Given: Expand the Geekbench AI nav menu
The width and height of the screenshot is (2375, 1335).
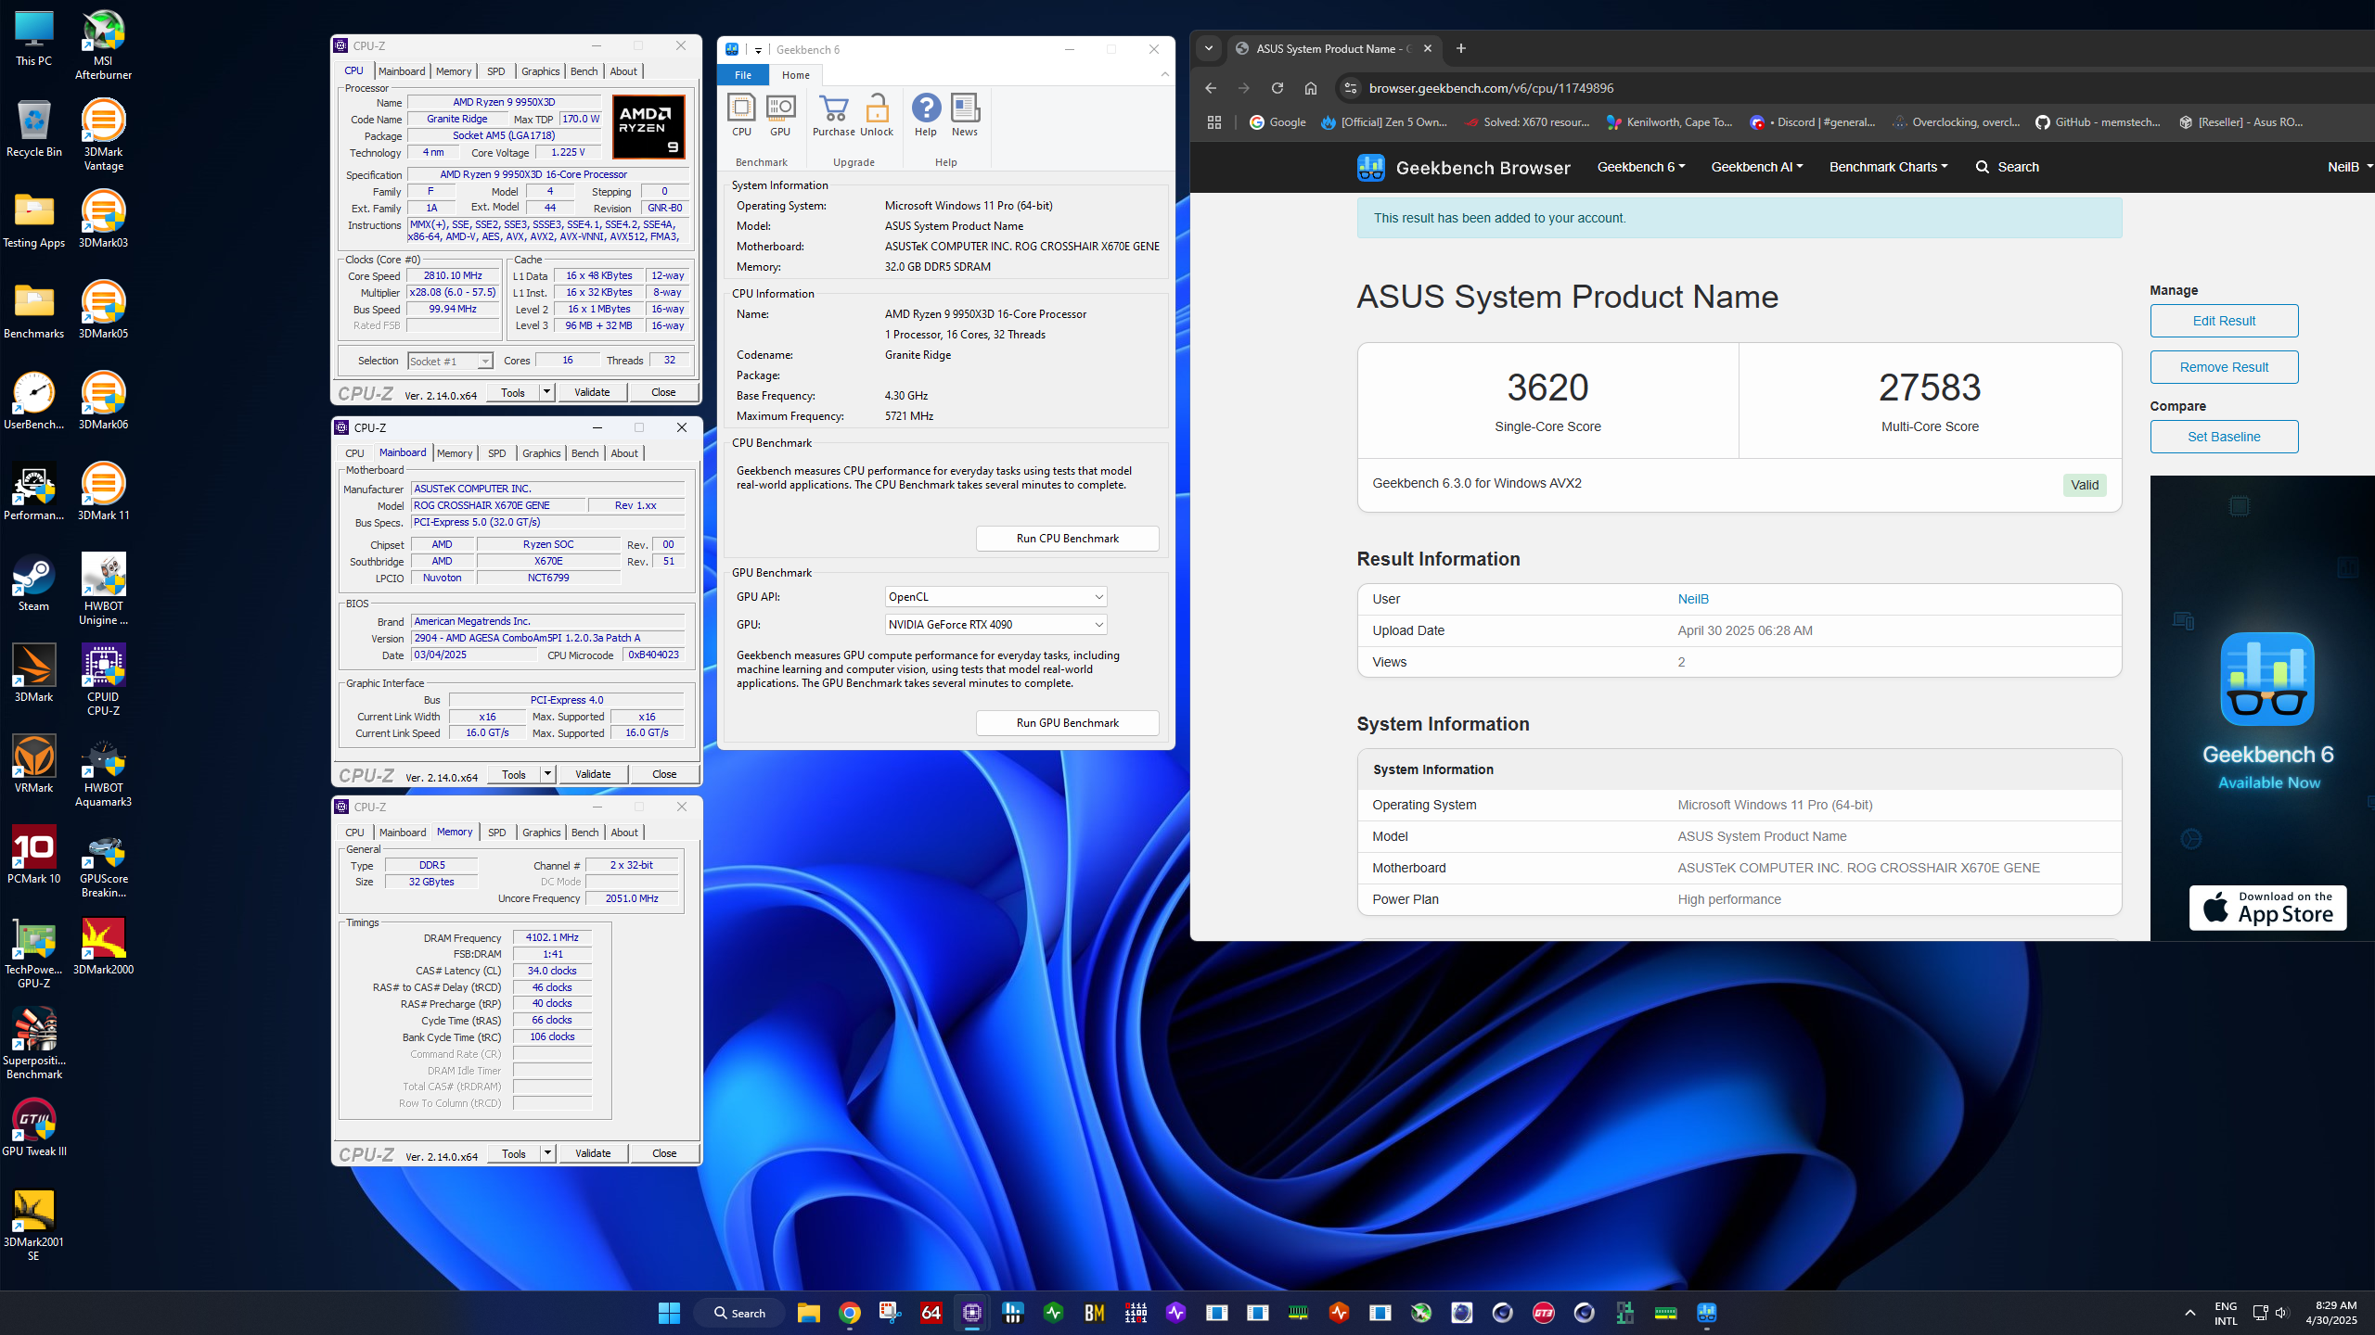Looking at the screenshot, I should pos(1756,167).
